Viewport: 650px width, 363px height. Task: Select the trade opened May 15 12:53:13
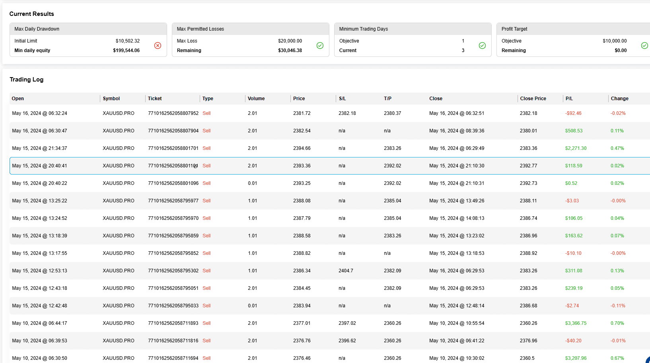[x=330, y=271]
